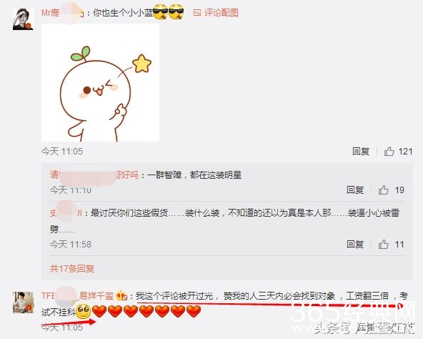Reply to the 11:10 sub-comment
This screenshot has width=423, height=339.
tap(355, 190)
